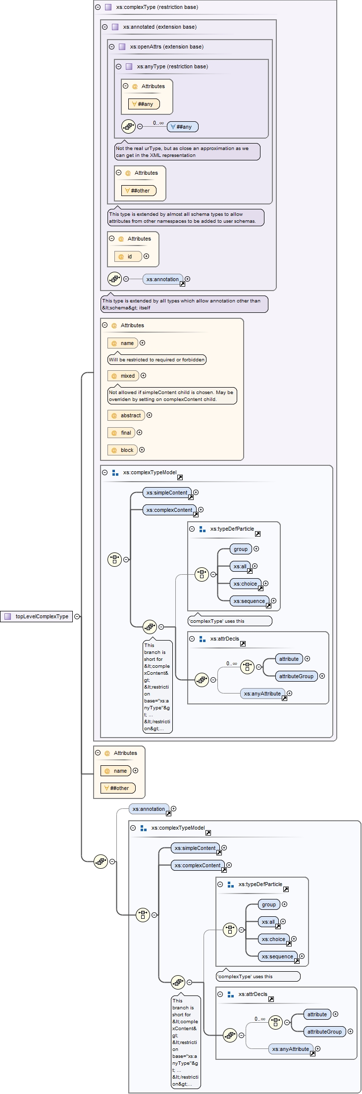Follow link arrow on lower xs:anyAttribute element

click(312, 1053)
